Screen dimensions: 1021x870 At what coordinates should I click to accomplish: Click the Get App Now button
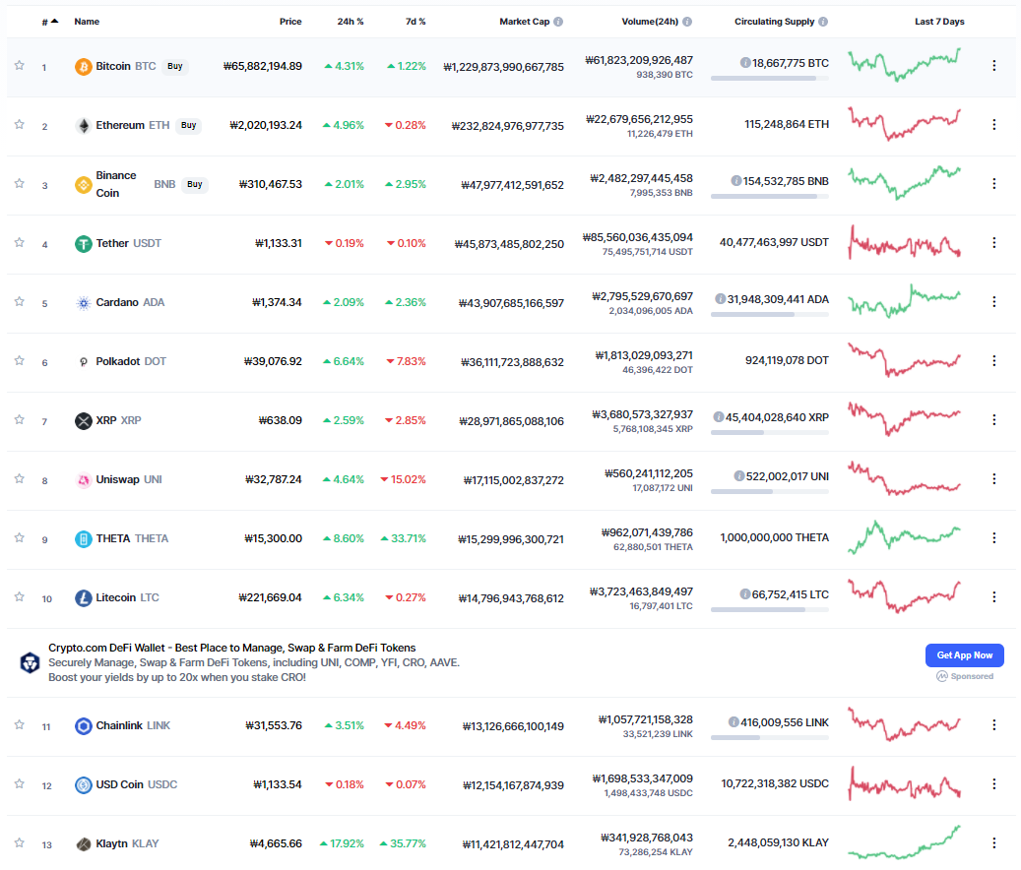point(964,655)
